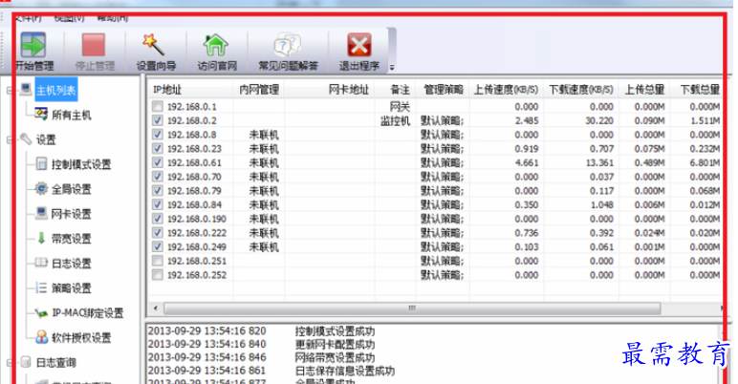Click the scrollbar left arrow in host table
This screenshot has height=384, width=738.
tap(156, 309)
